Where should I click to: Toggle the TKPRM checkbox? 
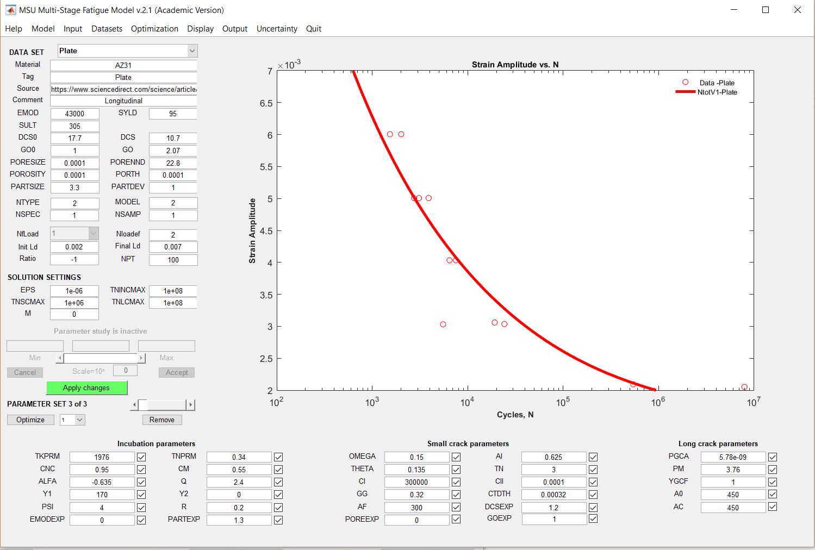[141, 457]
